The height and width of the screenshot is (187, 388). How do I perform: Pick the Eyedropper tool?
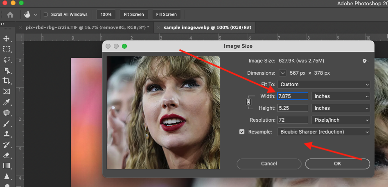pos(7,102)
